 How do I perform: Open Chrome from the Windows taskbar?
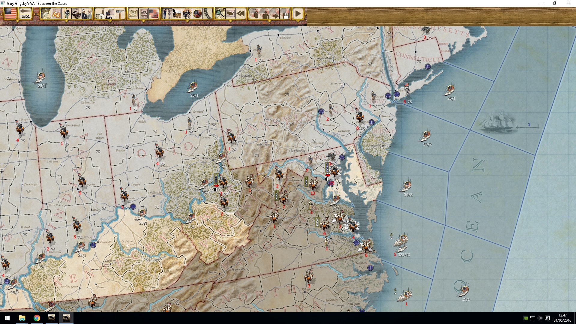pyautogui.click(x=37, y=318)
